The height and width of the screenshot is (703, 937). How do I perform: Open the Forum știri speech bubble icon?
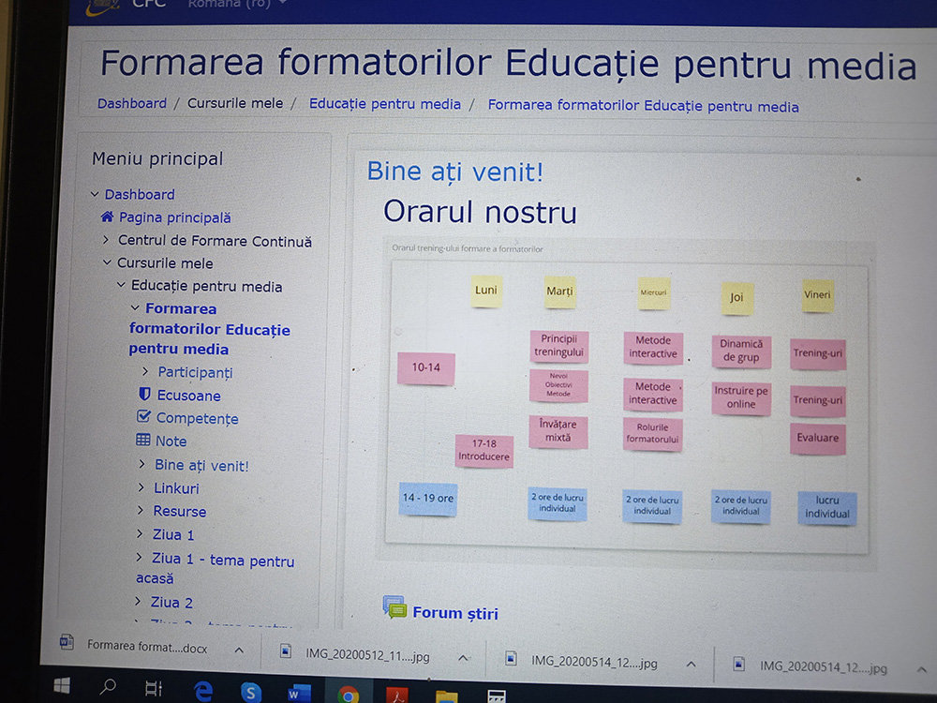(394, 608)
